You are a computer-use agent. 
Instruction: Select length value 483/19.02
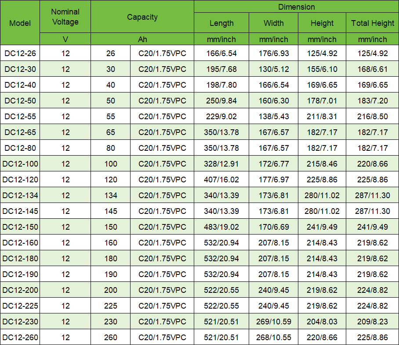[221, 227]
